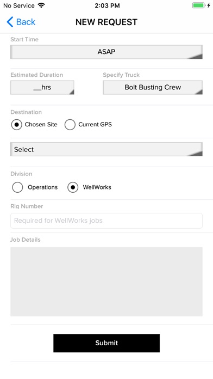Open the Estimated Duration hrs dropdown
The image size is (213, 379).
[42, 88]
